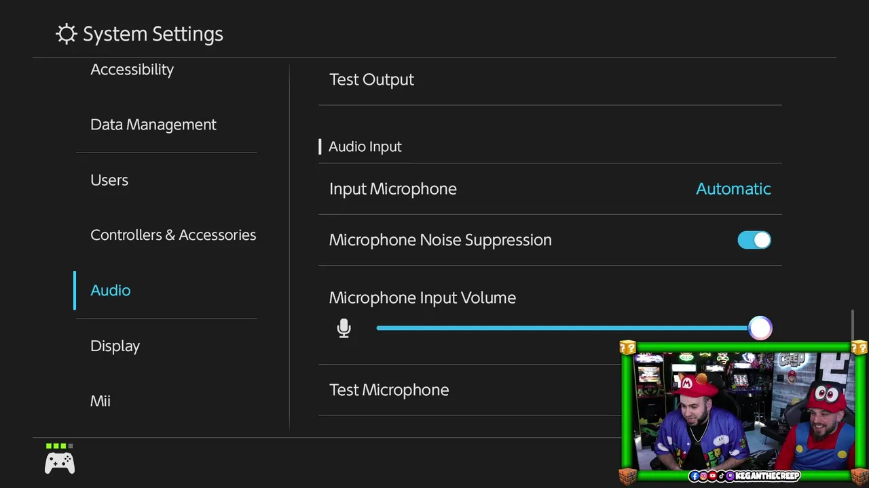This screenshot has height=488, width=869.
Task: Click the settings scrollbar on the right edge
Action: coord(852,325)
